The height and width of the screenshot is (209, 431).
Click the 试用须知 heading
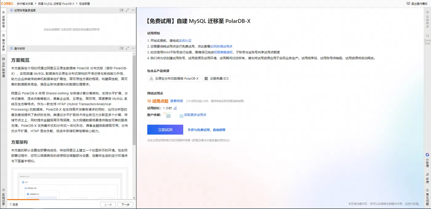pyautogui.click(x=153, y=33)
